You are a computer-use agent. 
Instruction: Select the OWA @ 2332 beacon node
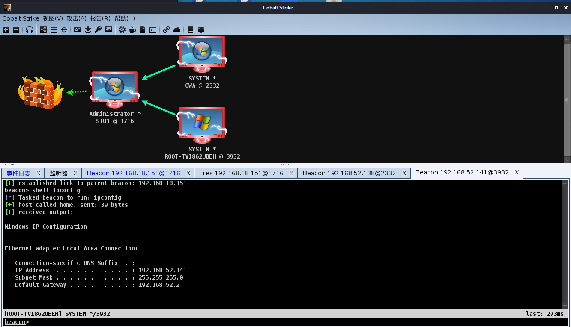[x=202, y=62]
